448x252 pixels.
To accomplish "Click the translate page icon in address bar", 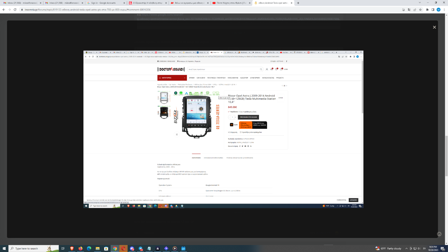I will pyautogui.click(x=409, y=10).
